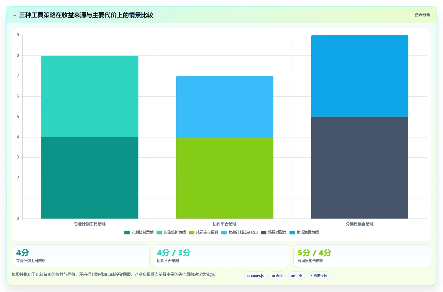
Task: Click the y-axis tick label 0
Action: point(18,219)
